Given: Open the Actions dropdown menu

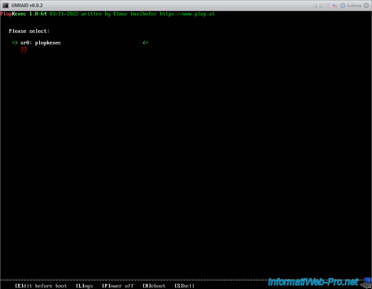Looking at the screenshot, I should click(353, 6).
